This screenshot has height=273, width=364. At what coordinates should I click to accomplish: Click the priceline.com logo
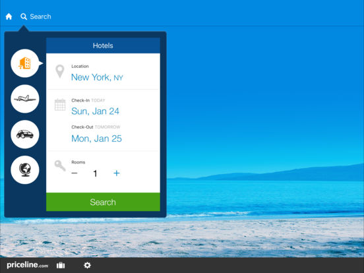[28, 265]
